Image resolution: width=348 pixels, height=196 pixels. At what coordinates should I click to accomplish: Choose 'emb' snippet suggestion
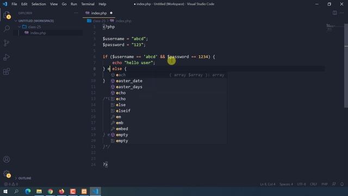(x=169, y=123)
